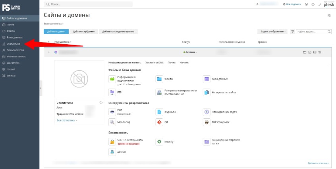The width and height of the screenshot is (336, 169).
Task: Open Joomla! section in the sidebar
Action: point(19,76)
